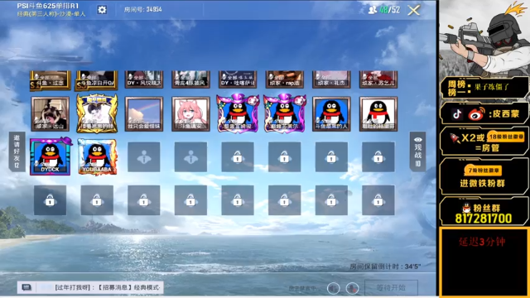Select player card 顽家·礼杰
Image resolution: width=530 pixels, height=298 pixels.
pos(331,79)
